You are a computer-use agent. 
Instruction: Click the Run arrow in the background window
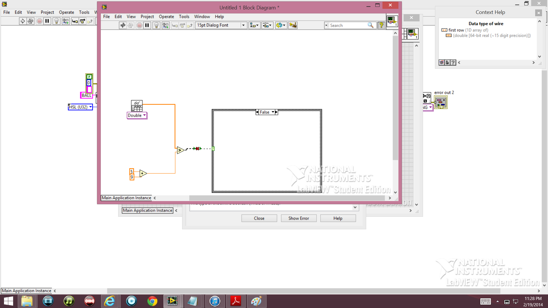[23, 21]
